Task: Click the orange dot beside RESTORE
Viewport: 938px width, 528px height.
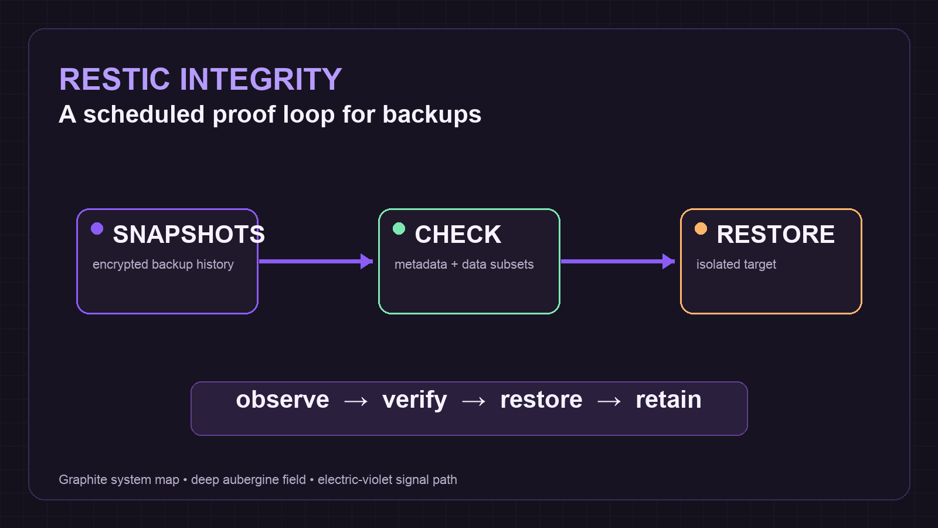Action: [x=701, y=229]
